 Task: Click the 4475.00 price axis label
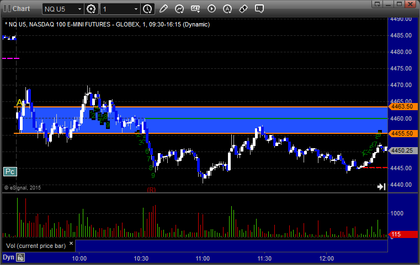401,68
